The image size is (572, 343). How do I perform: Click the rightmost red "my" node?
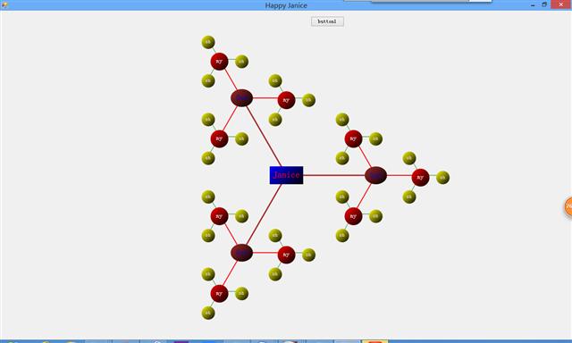420,177
